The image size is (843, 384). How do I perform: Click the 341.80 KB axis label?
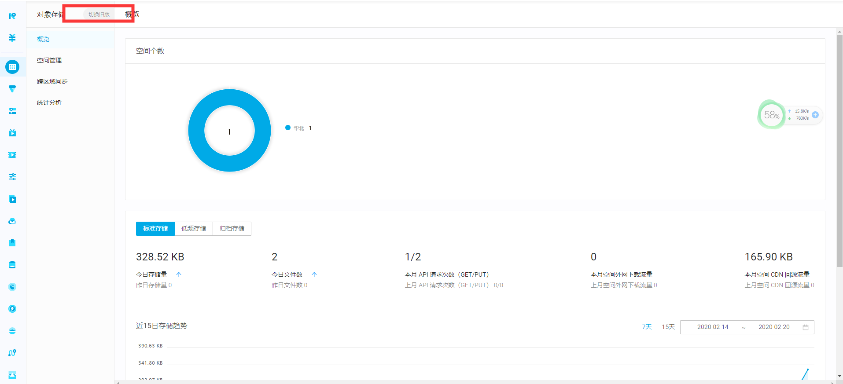click(x=151, y=363)
